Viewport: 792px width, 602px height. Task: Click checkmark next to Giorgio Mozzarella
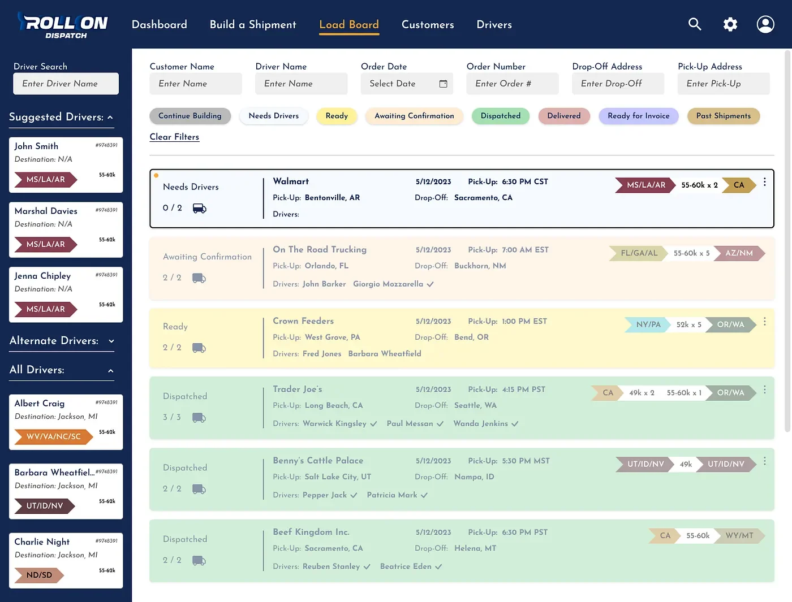pyautogui.click(x=431, y=284)
